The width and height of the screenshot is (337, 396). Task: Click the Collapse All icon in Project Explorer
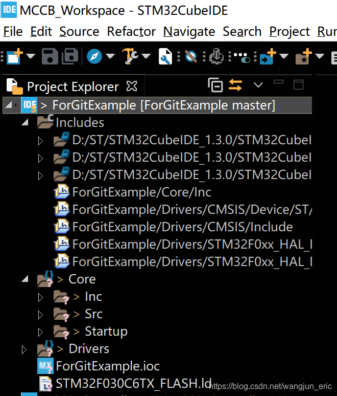(215, 85)
